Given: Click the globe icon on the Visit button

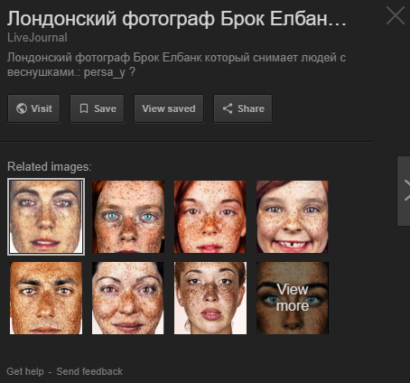Looking at the screenshot, I should tap(22, 108).
